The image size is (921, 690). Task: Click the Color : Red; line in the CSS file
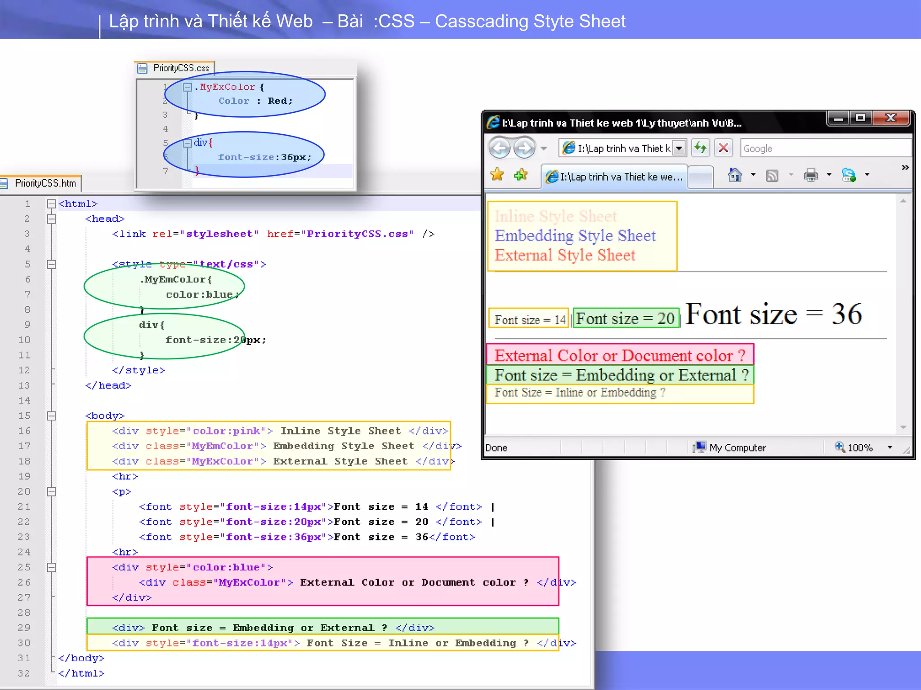coord(255,101)
